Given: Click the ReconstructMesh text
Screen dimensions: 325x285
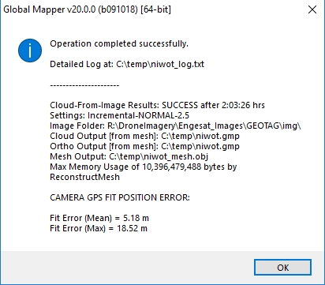Looking at the screenshot, I should point(84,177).
